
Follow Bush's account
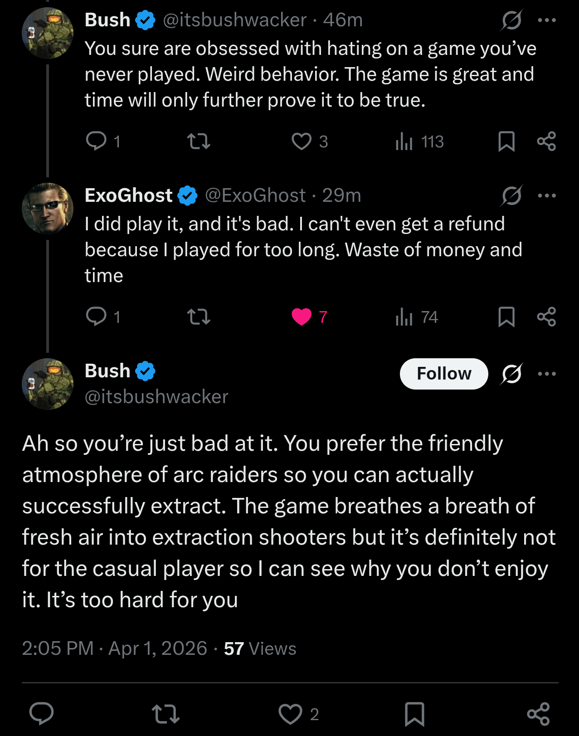[444, 374]
